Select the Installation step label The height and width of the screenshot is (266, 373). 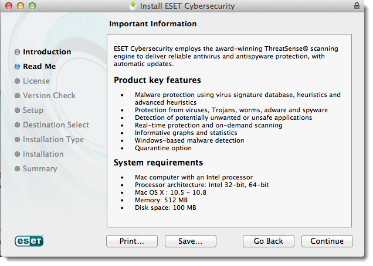pyautogui.click(x=43, y=154)
